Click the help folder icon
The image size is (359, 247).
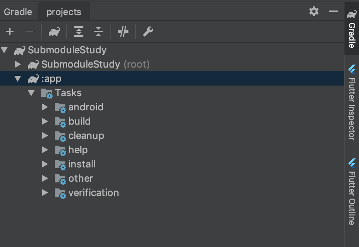[60, 151]
